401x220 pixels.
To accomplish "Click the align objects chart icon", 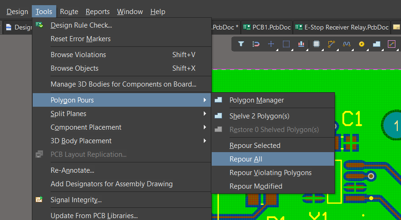I will 301,44.
